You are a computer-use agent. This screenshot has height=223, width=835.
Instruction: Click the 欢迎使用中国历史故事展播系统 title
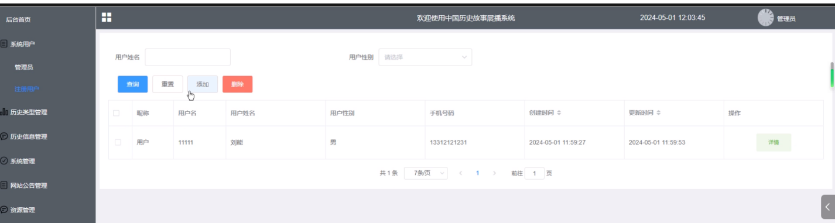point(466,18)
